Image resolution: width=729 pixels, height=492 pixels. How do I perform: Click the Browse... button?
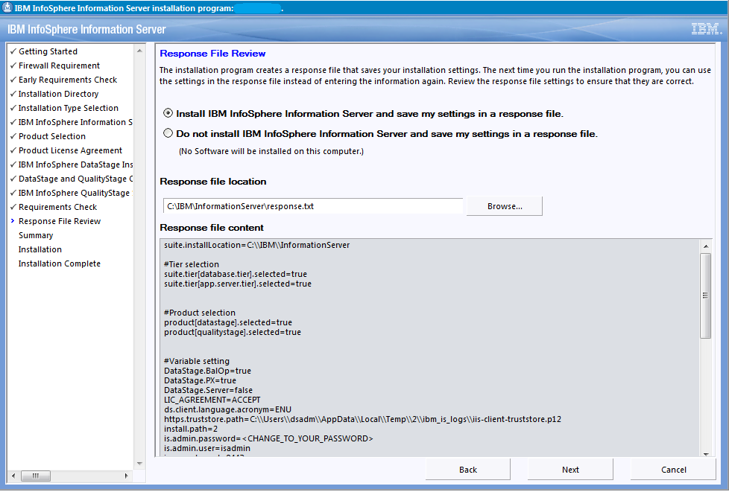tap(505, 206)
